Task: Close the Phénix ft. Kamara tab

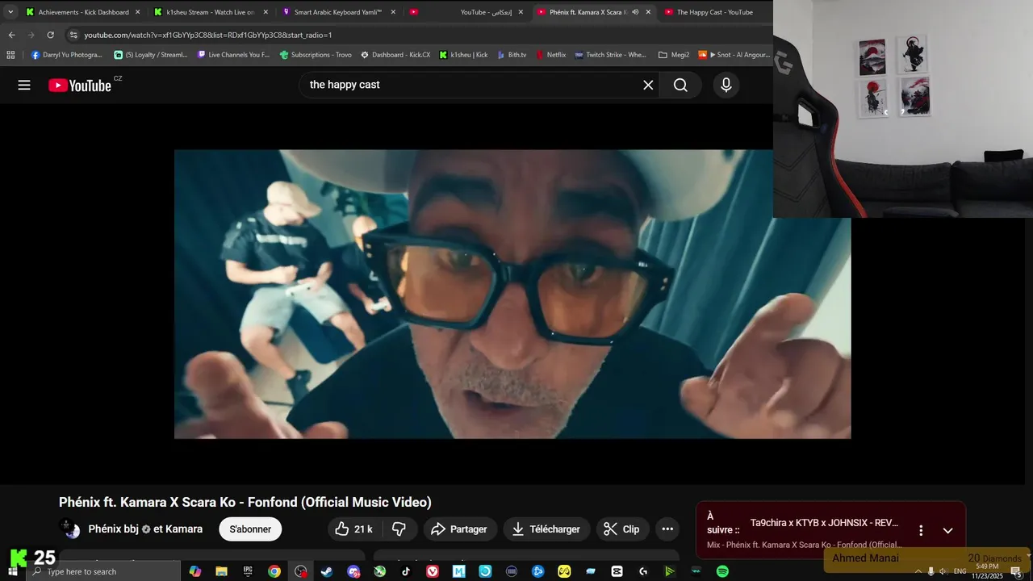Action: point(648,12)
